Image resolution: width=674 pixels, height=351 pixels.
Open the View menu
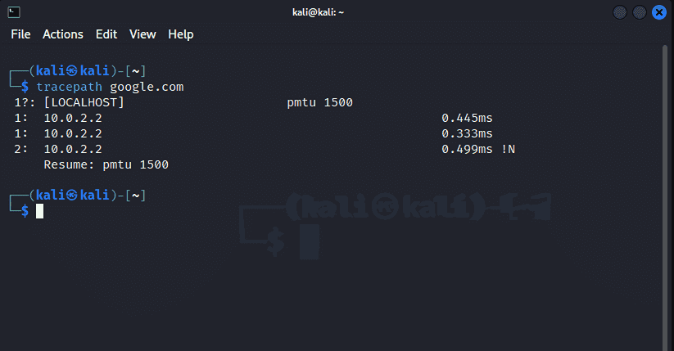[x=142, y=34]
